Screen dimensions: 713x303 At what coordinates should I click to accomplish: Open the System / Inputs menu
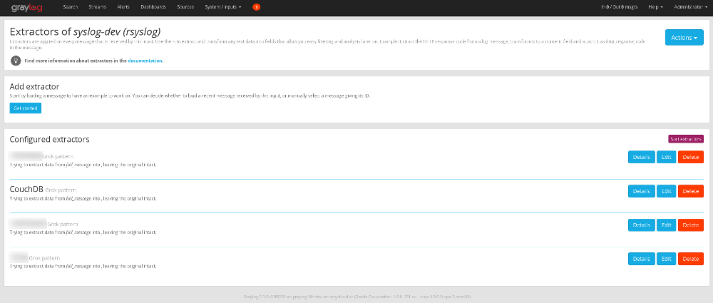tap(222, 6)
